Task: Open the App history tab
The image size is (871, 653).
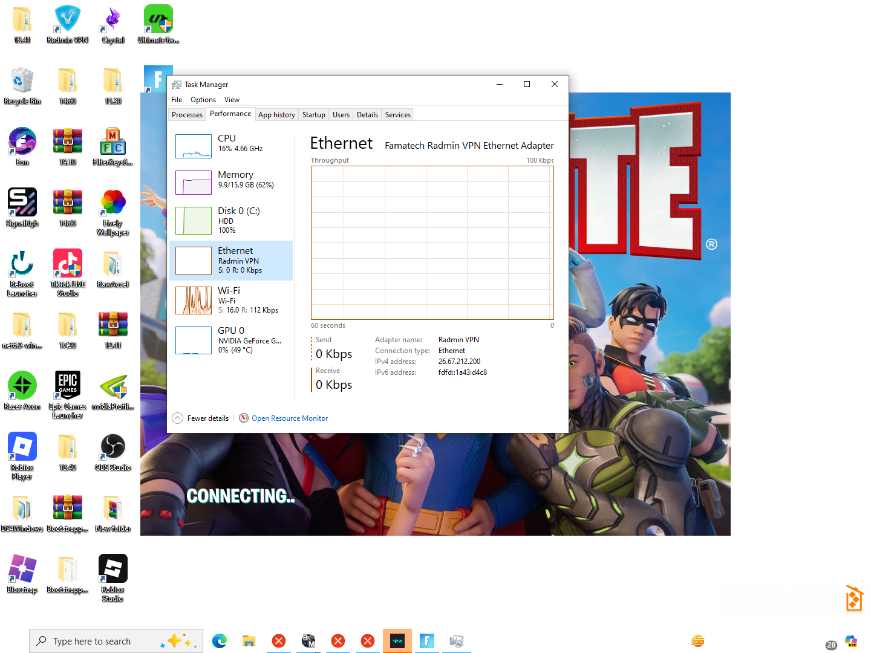Action: pos(276,115)
